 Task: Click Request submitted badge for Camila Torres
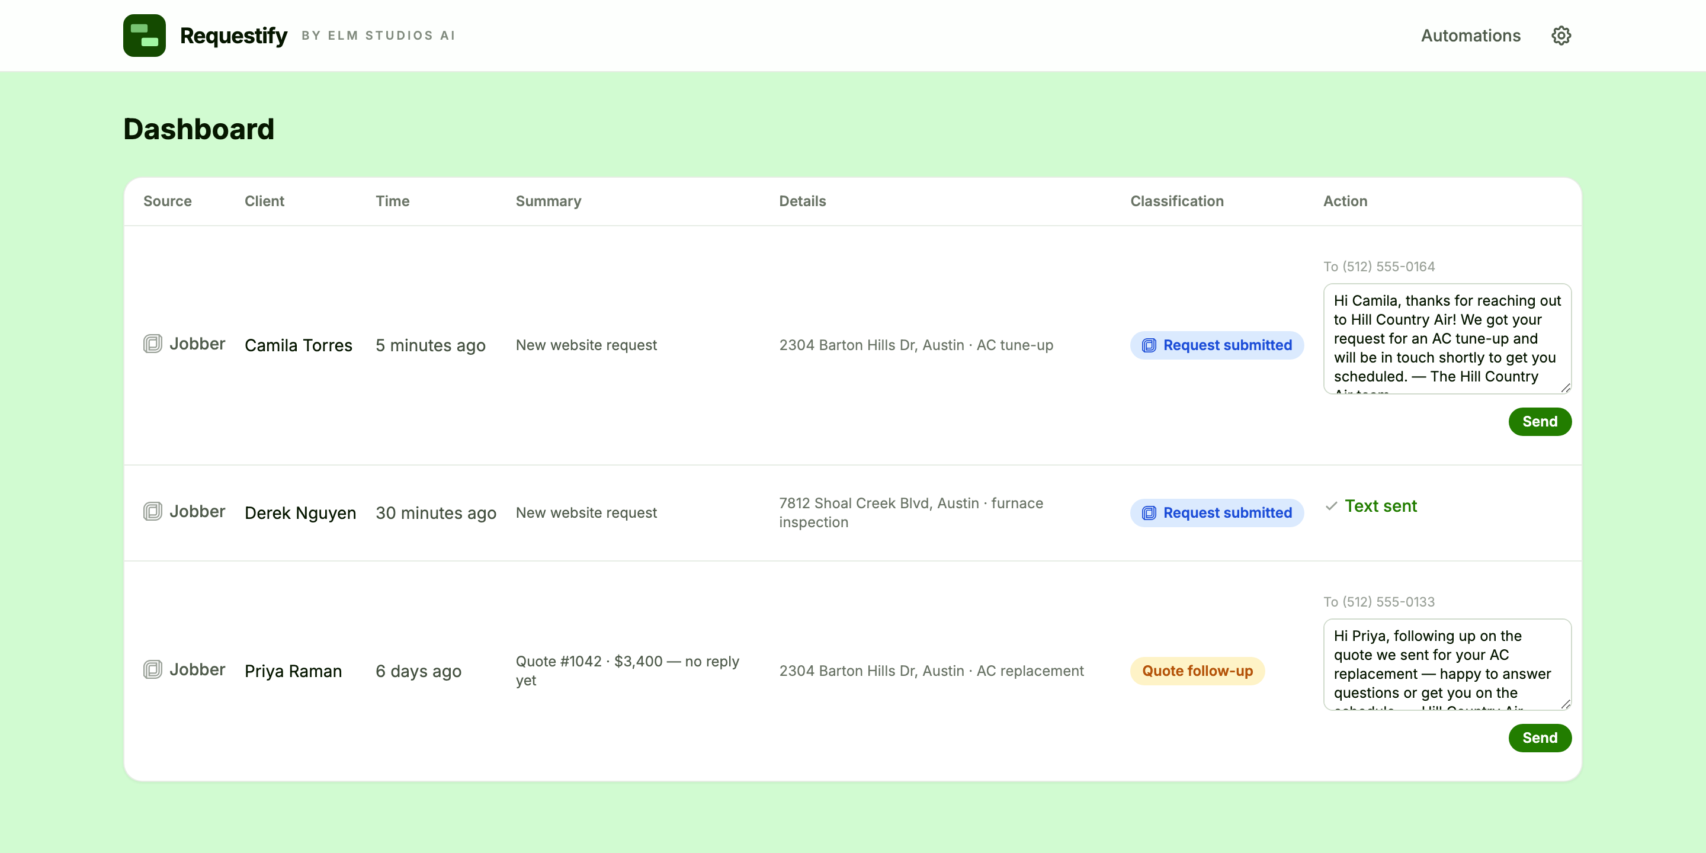[x=1217, y=345]
